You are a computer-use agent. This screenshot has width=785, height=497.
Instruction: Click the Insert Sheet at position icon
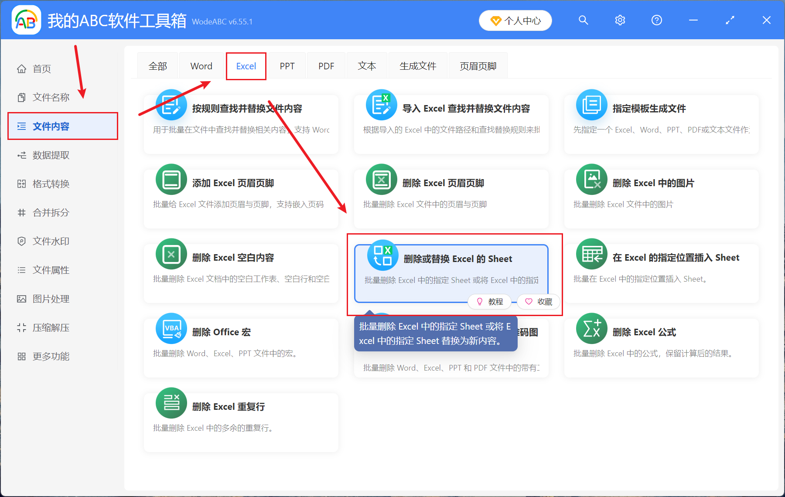[591, 254]
